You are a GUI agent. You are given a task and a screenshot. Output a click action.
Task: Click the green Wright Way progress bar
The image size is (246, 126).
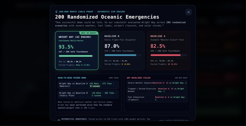(x=77, y=56)
